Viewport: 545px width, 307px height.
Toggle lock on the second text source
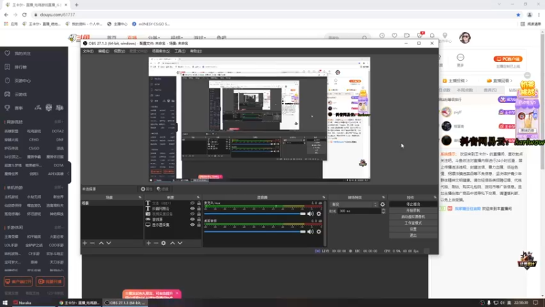(x=199, y=209)
